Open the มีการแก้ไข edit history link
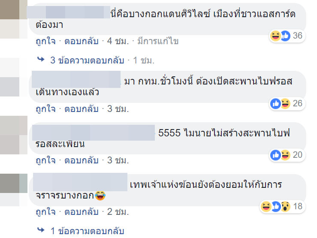This screenshot has width=317, height=238. click(x=158, y=42)
